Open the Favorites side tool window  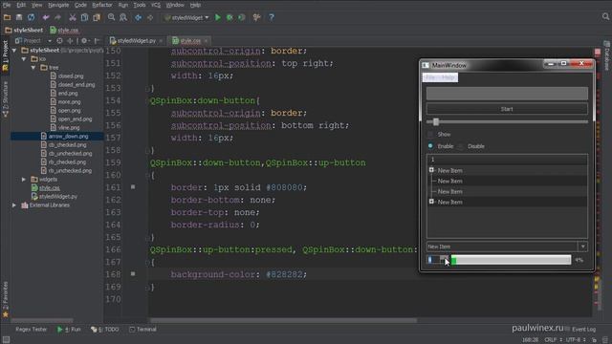click(x=5, y=298)
